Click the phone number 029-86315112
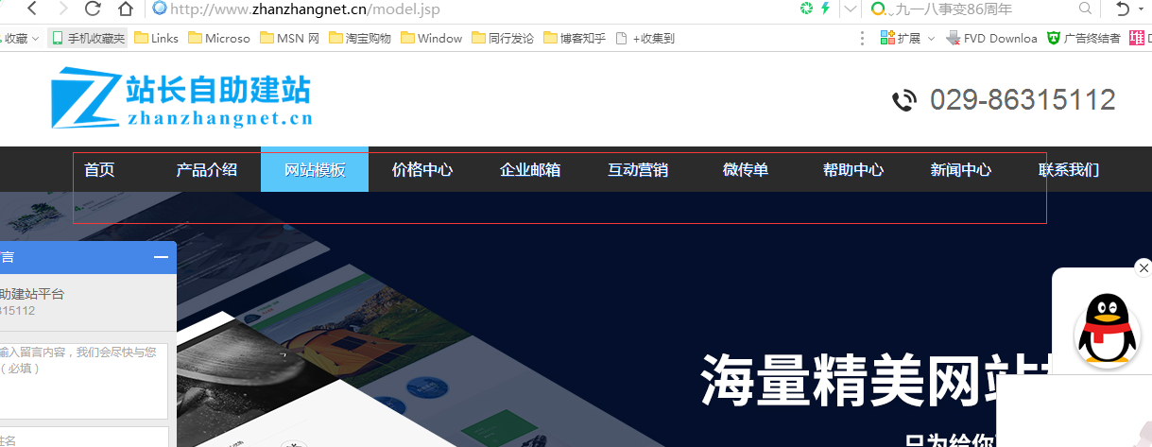 tap(1023, 100)
